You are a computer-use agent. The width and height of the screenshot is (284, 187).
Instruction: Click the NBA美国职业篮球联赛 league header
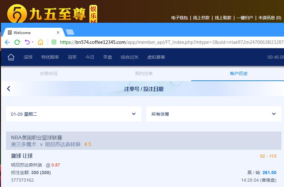[37, 137]
